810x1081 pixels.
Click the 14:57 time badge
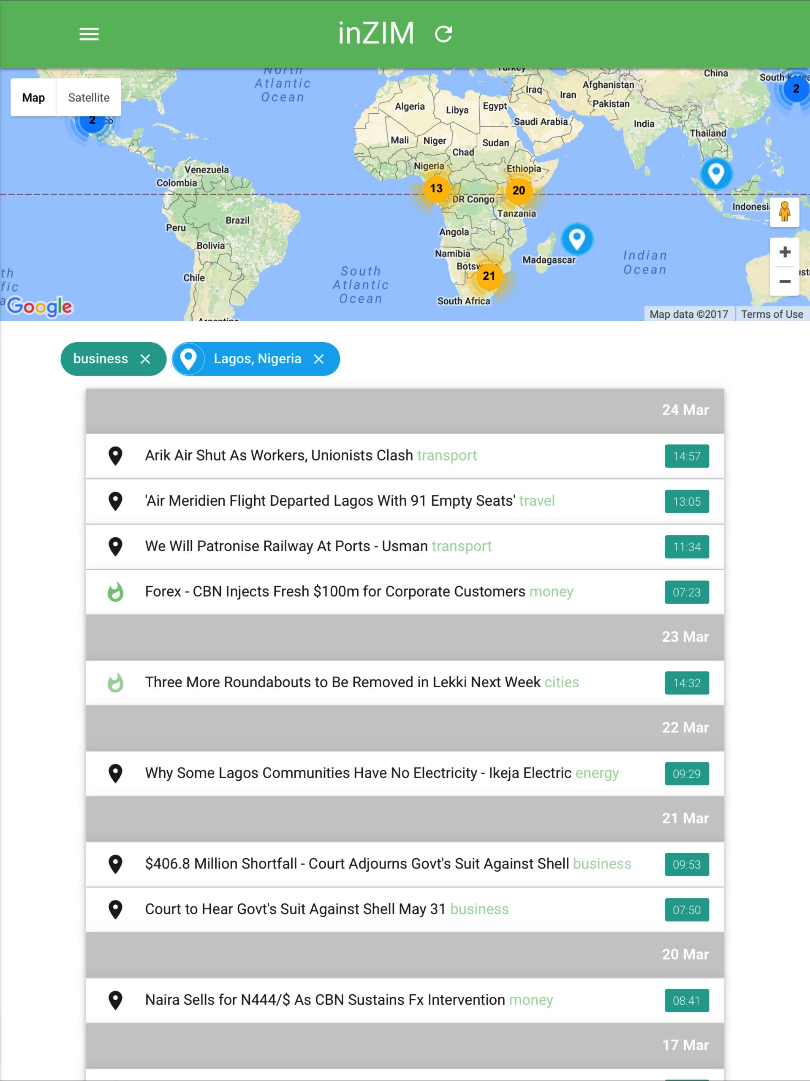(x=686, y=457)
